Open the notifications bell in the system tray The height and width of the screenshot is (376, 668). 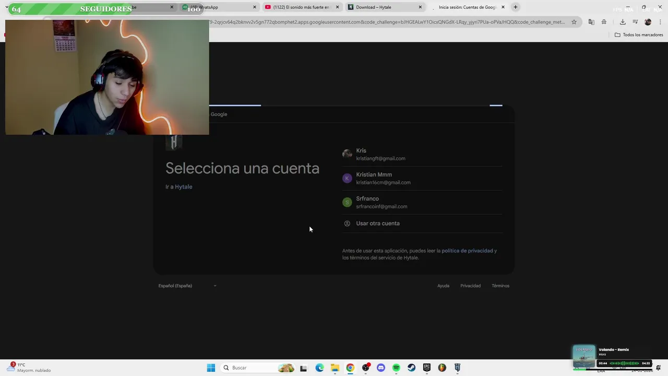[x=659, y=368]
